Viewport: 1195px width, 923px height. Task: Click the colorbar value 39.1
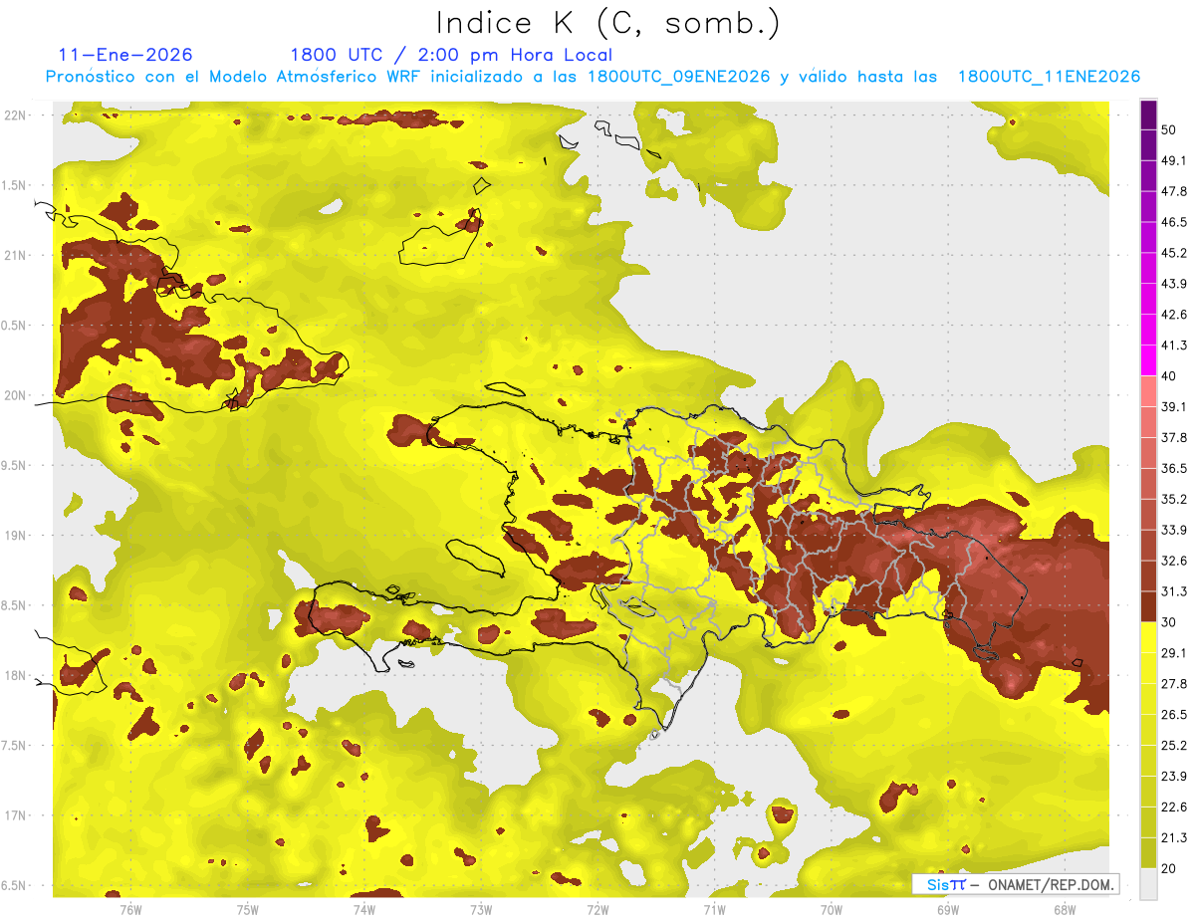[x=1174, y=407]
